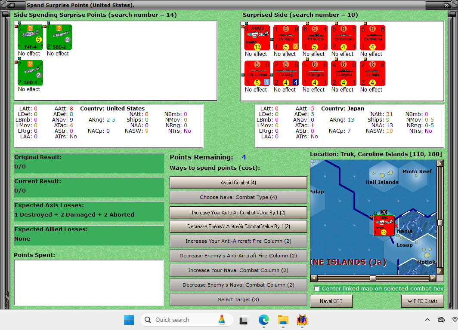Open the WIF FE Charts
458x330 pixels.
point(423,301)
